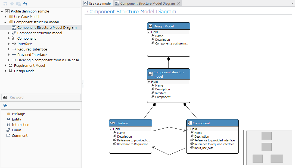
Task: Click the diagram minimap overview
Action: pyautogui.click(x=268, y=148)
